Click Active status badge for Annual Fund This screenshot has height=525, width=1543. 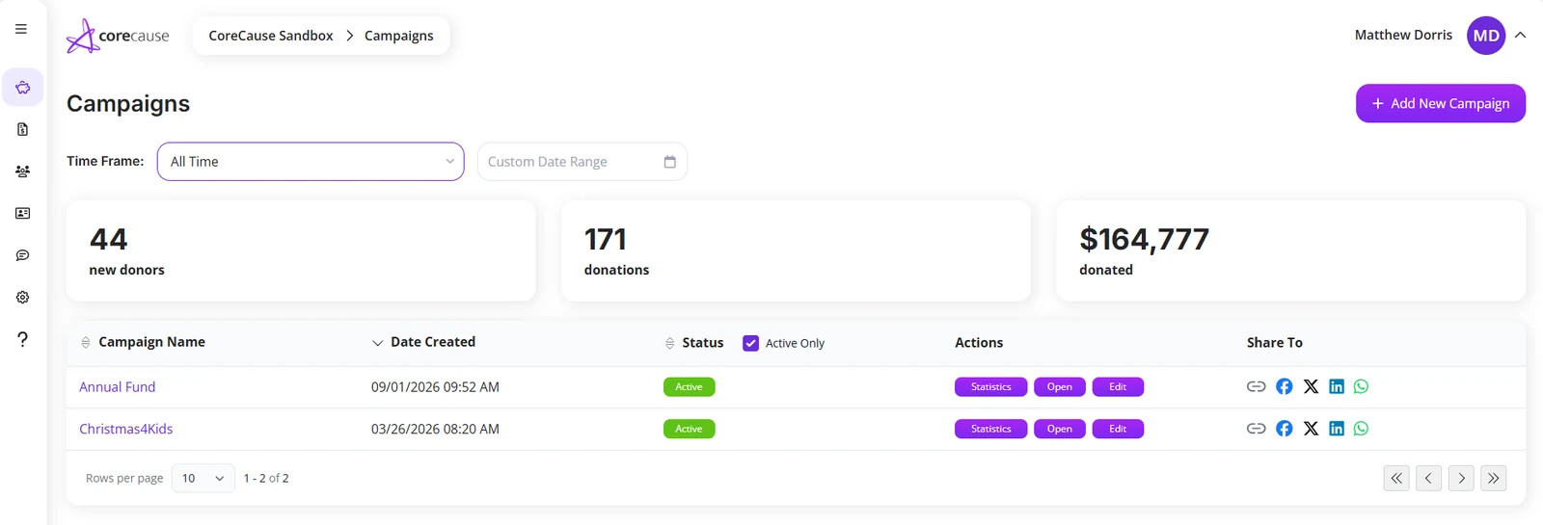coord(690,386)
